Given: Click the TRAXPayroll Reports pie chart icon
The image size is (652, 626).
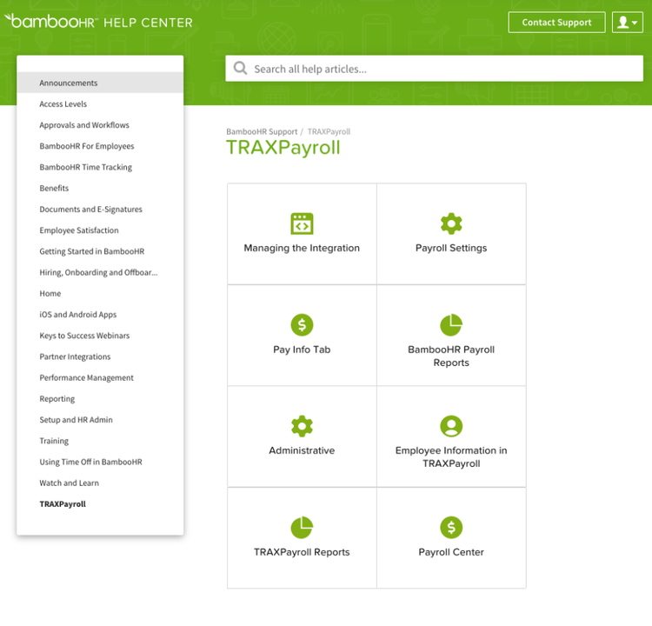Looking at the screenshot, I should 302,528.
